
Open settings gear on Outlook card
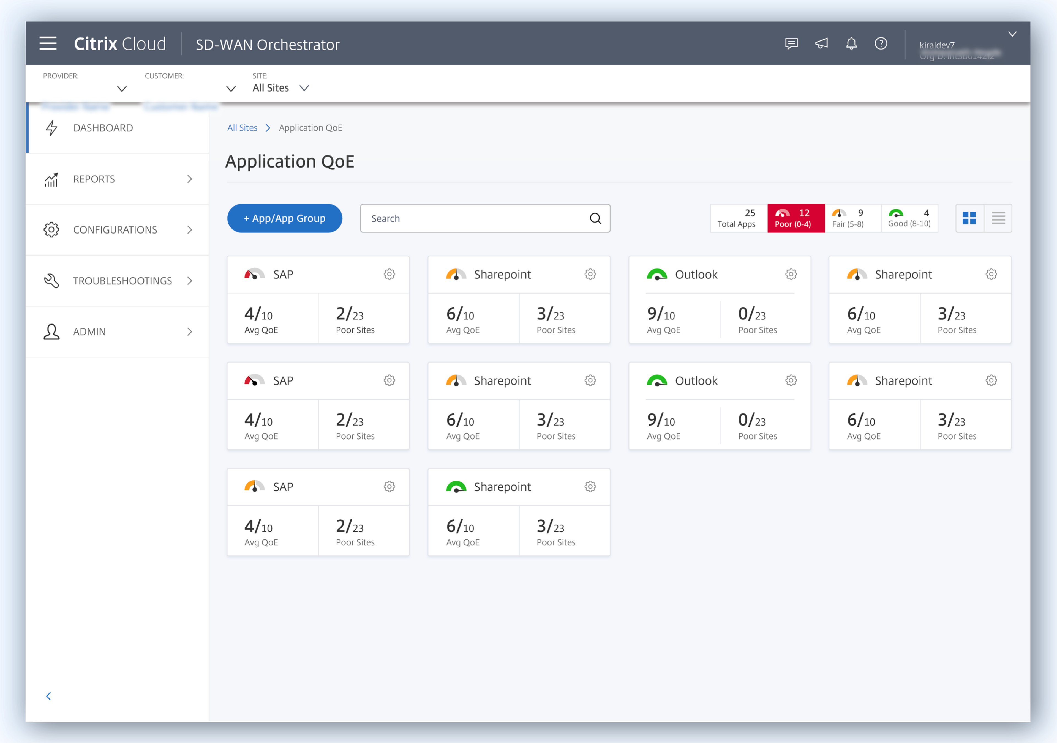pyautogui.click(x=791, y=274)
